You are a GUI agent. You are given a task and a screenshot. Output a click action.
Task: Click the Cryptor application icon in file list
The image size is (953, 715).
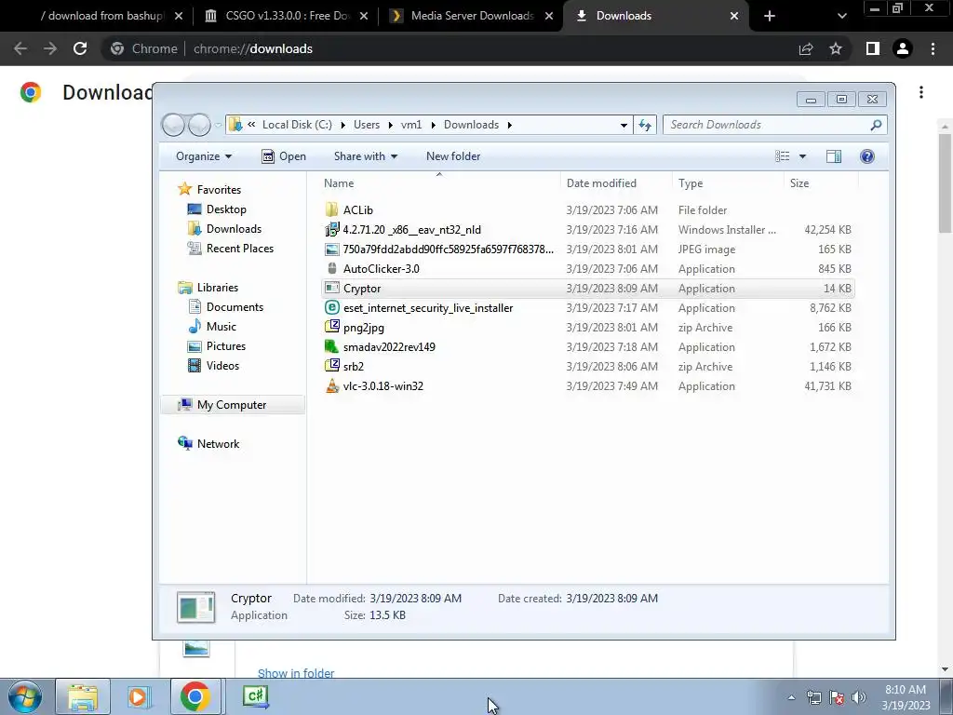coord(331,289)
